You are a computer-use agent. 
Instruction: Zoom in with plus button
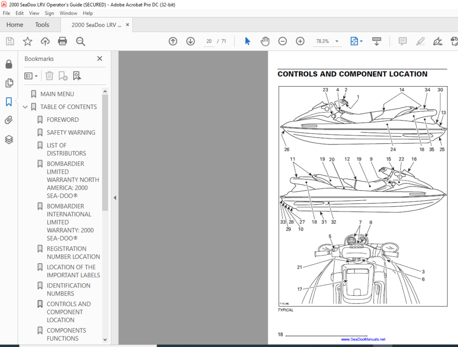click(300, 41)
